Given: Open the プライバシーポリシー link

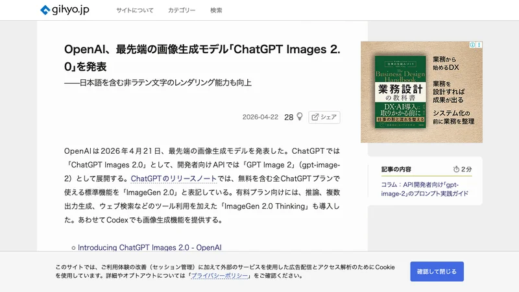Looking at the screenshot, I should 219,276.
